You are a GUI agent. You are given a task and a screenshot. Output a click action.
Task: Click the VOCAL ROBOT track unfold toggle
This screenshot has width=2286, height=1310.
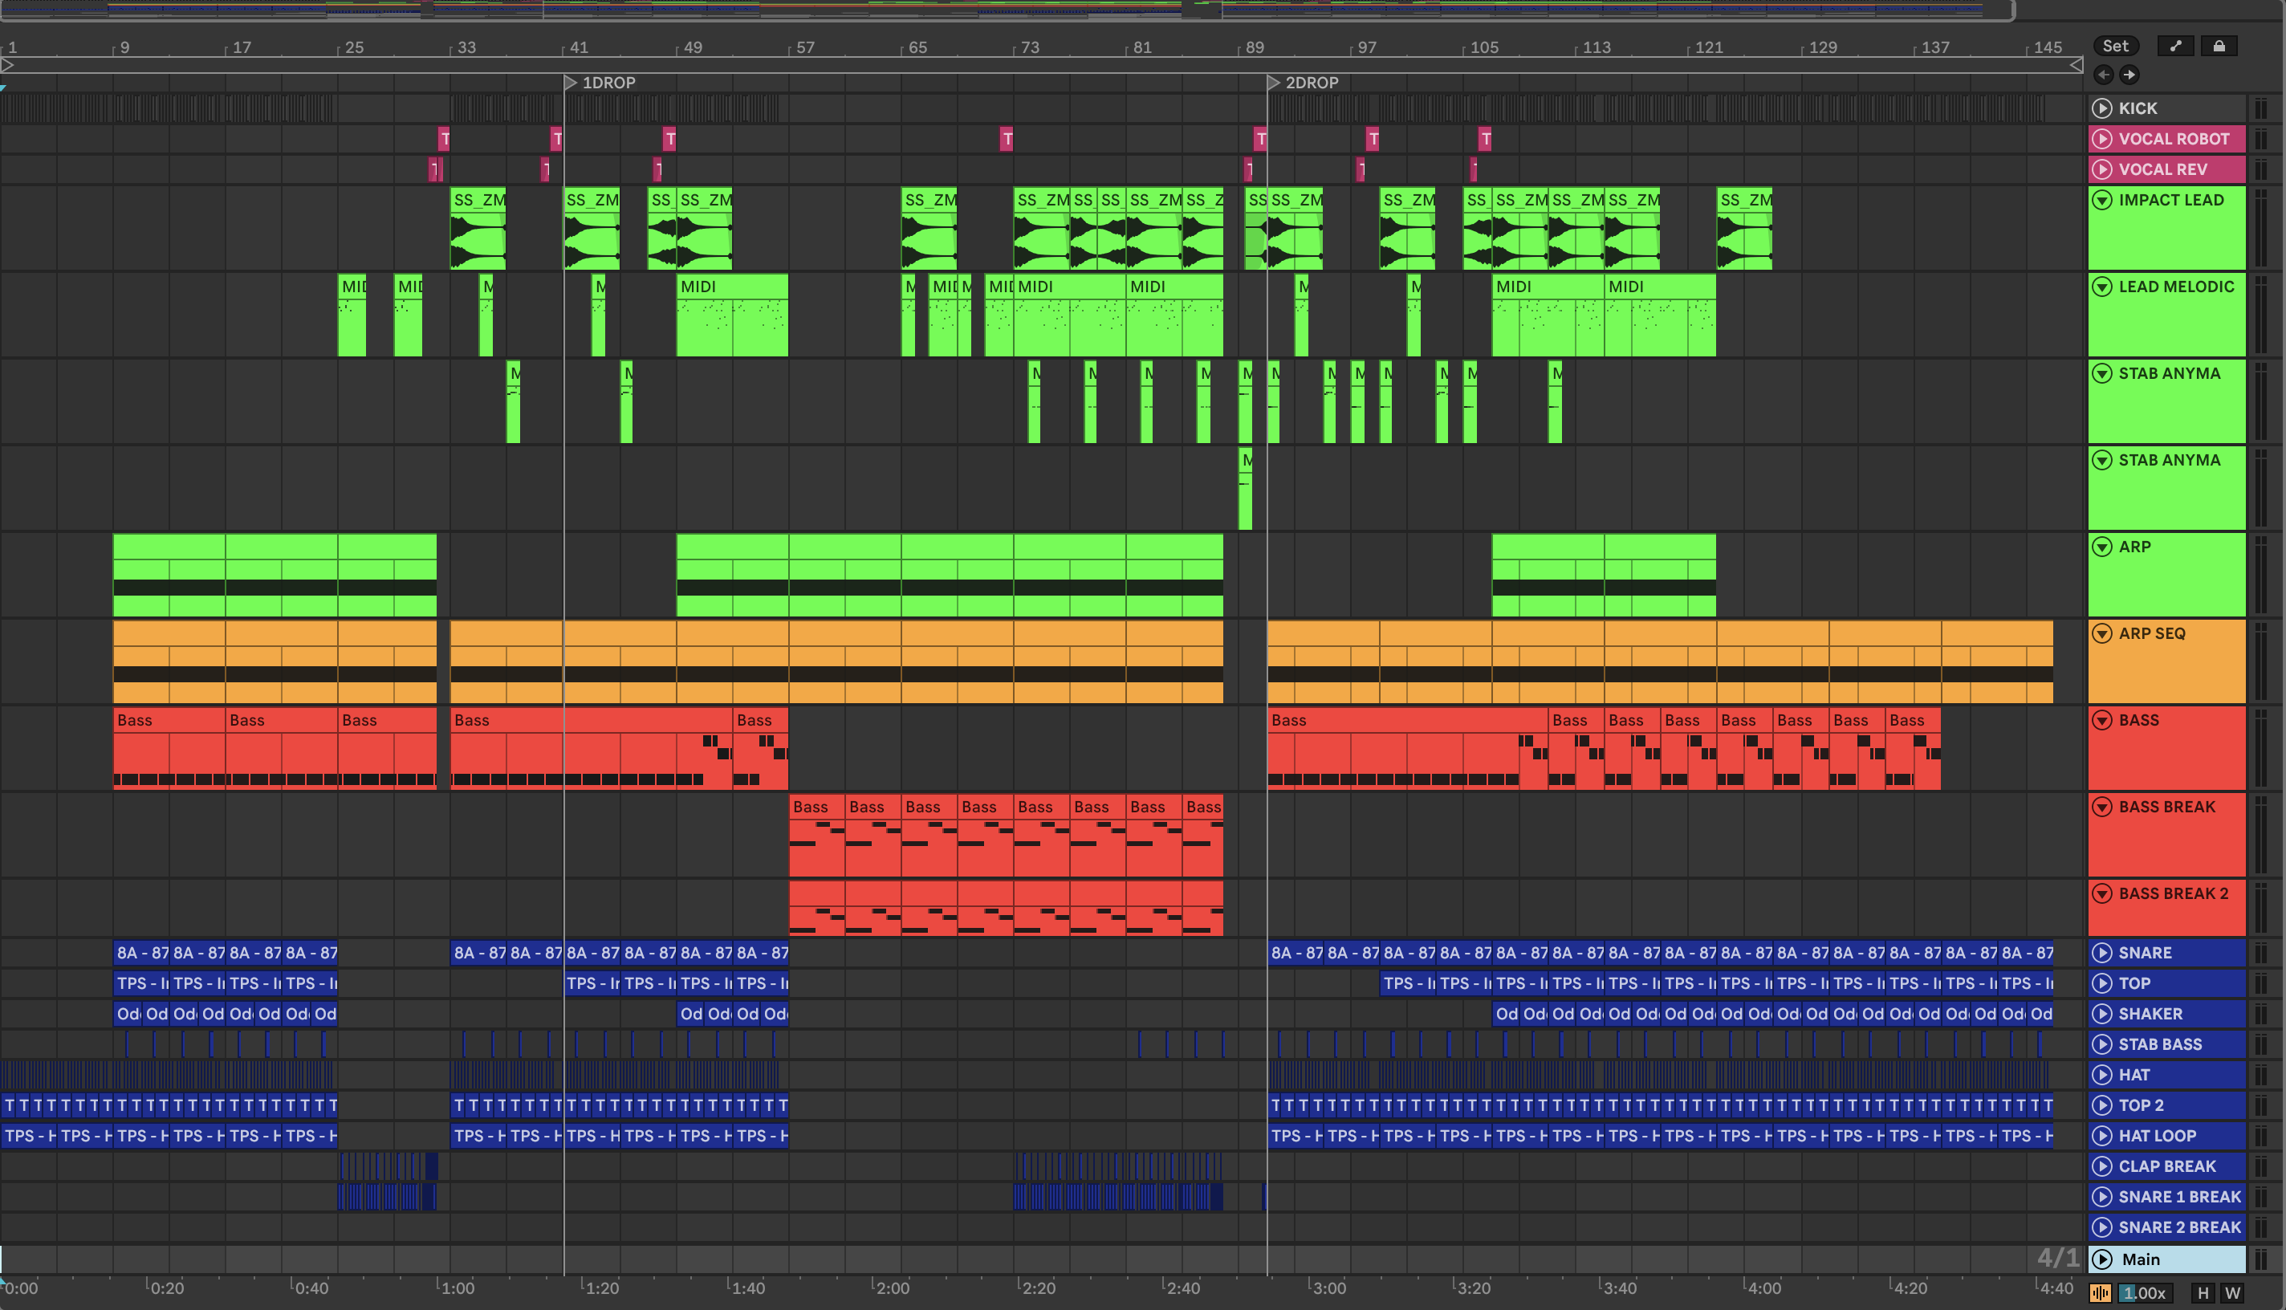pyautogui.click(x=2101, y=139)
